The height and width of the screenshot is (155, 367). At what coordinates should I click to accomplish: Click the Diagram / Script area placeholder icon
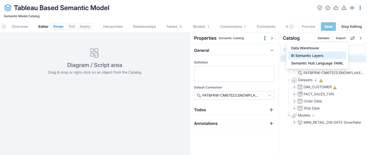tap(94, 53)
